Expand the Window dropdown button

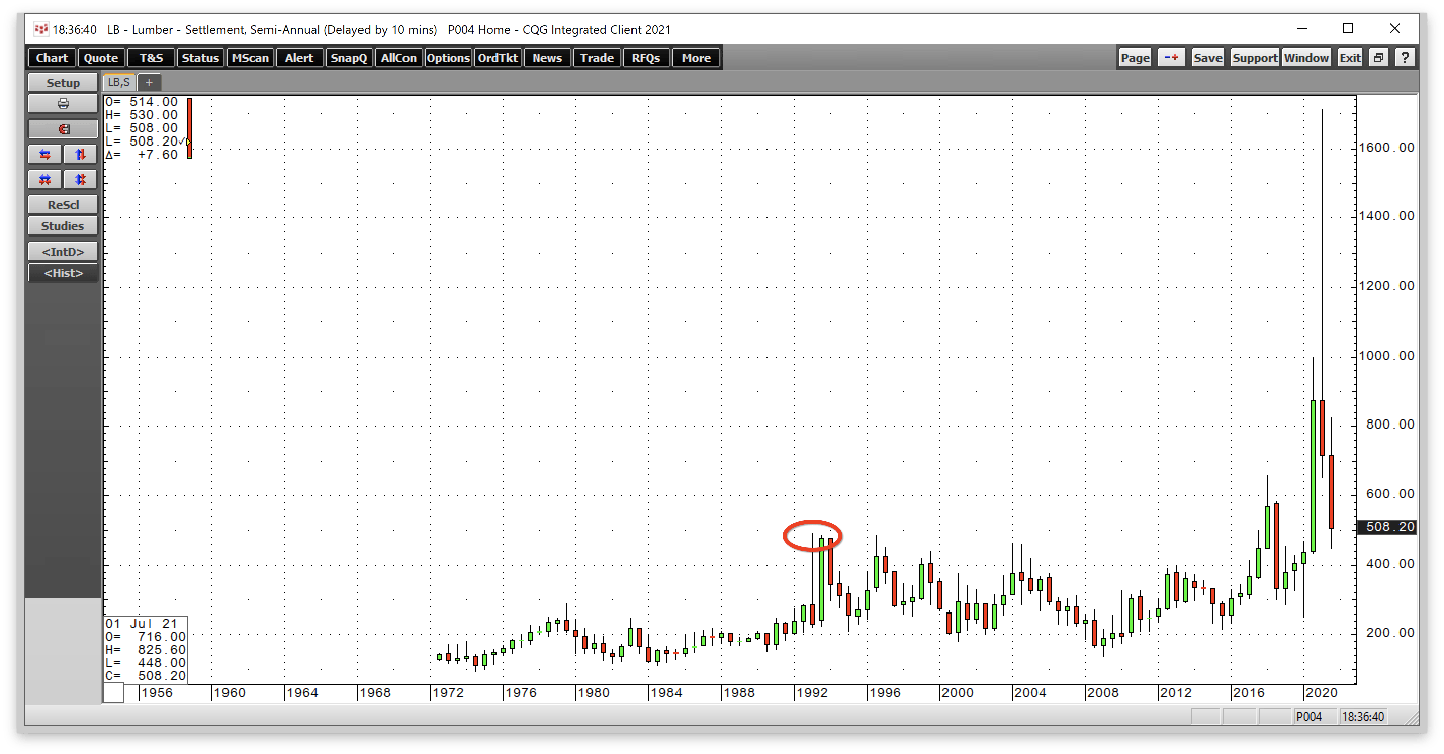(1306, 57)
